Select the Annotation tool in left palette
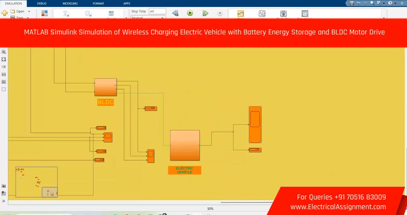The height and width of the screenshot is (215, 407). point(4,74)
